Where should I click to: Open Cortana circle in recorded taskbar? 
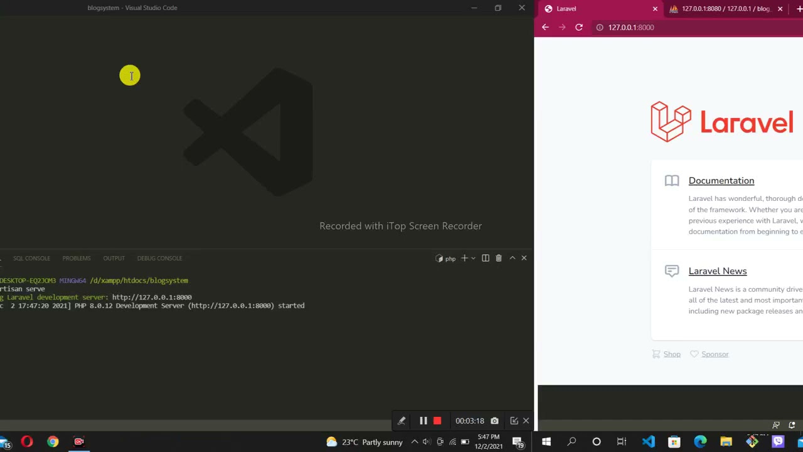pos(597,442)
